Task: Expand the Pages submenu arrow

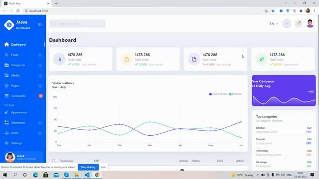Action: point(40,86)
